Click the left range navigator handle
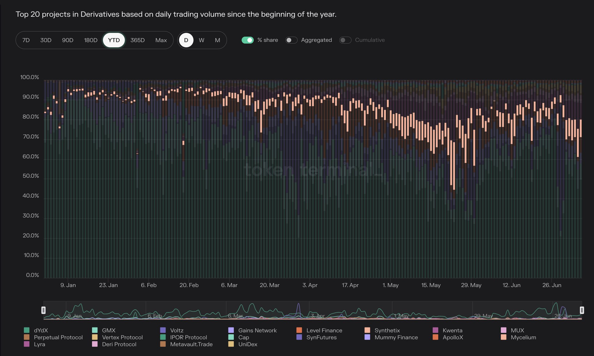The width and height of the screenshot is (594, 356). (x=44, y=310)
